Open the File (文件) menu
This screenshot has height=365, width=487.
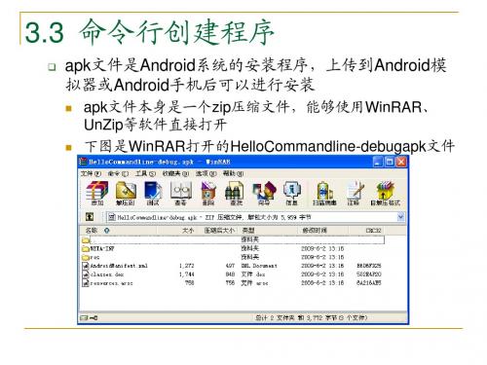[x=92, y=173]
